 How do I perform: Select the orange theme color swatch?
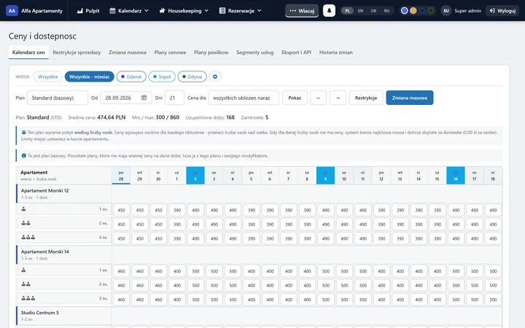(x=413, y=11)
